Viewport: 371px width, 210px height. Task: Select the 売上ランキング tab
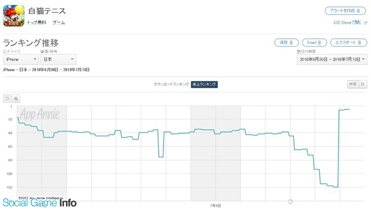pyautogui.click(x=204, y=84)
